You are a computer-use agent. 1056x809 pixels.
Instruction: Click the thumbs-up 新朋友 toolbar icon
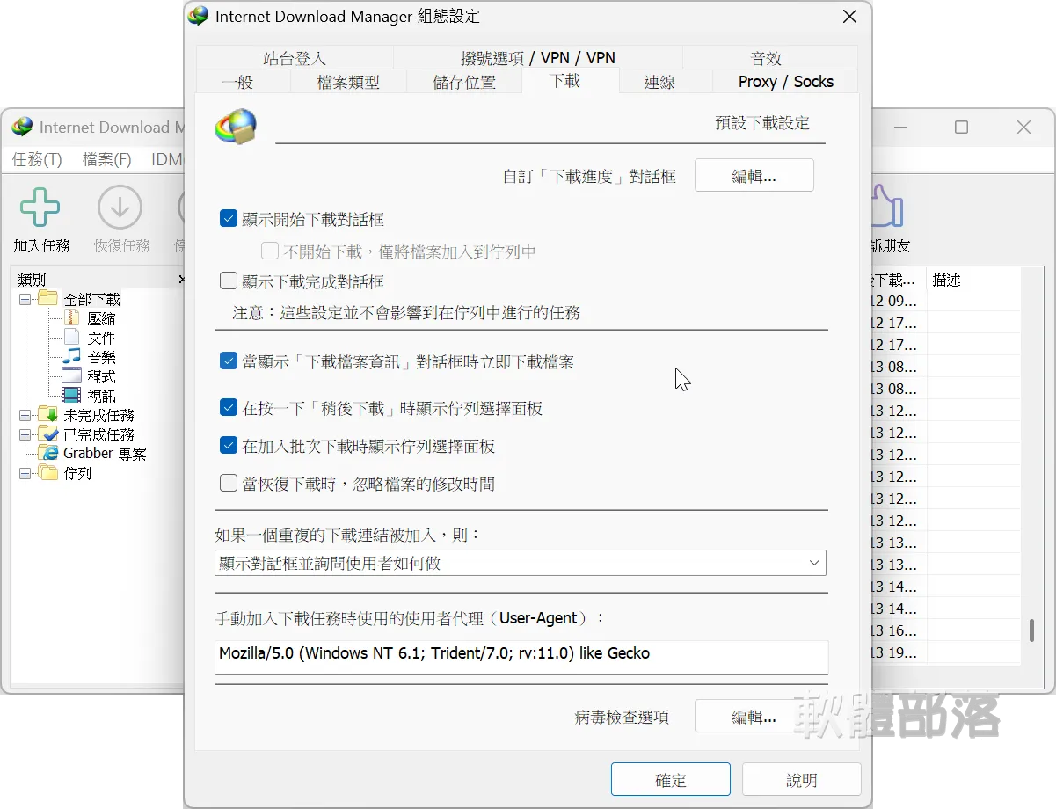(887, 208)
